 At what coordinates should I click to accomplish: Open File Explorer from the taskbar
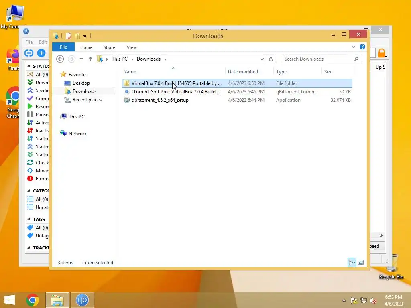point(57,300)
